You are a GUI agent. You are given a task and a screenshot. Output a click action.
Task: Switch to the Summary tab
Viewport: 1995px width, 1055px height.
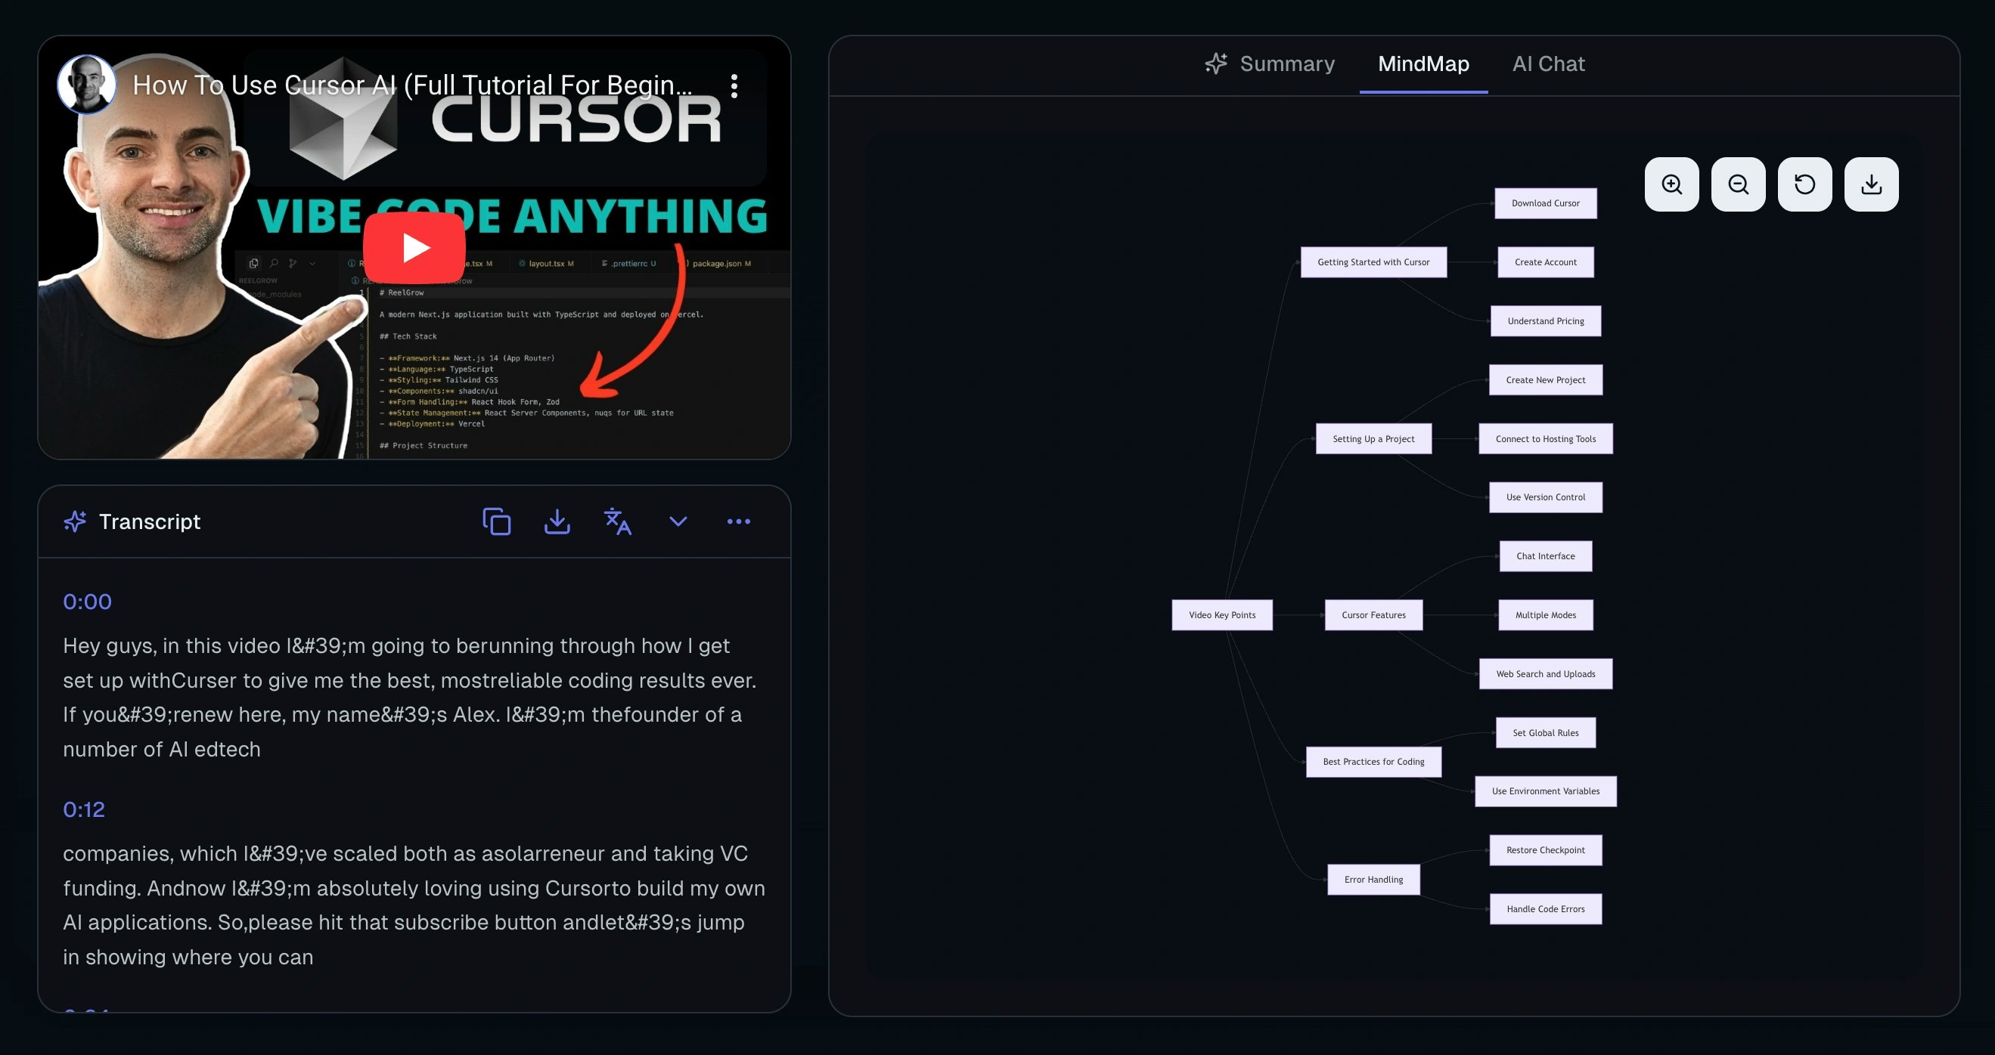tap(1287, 63)
